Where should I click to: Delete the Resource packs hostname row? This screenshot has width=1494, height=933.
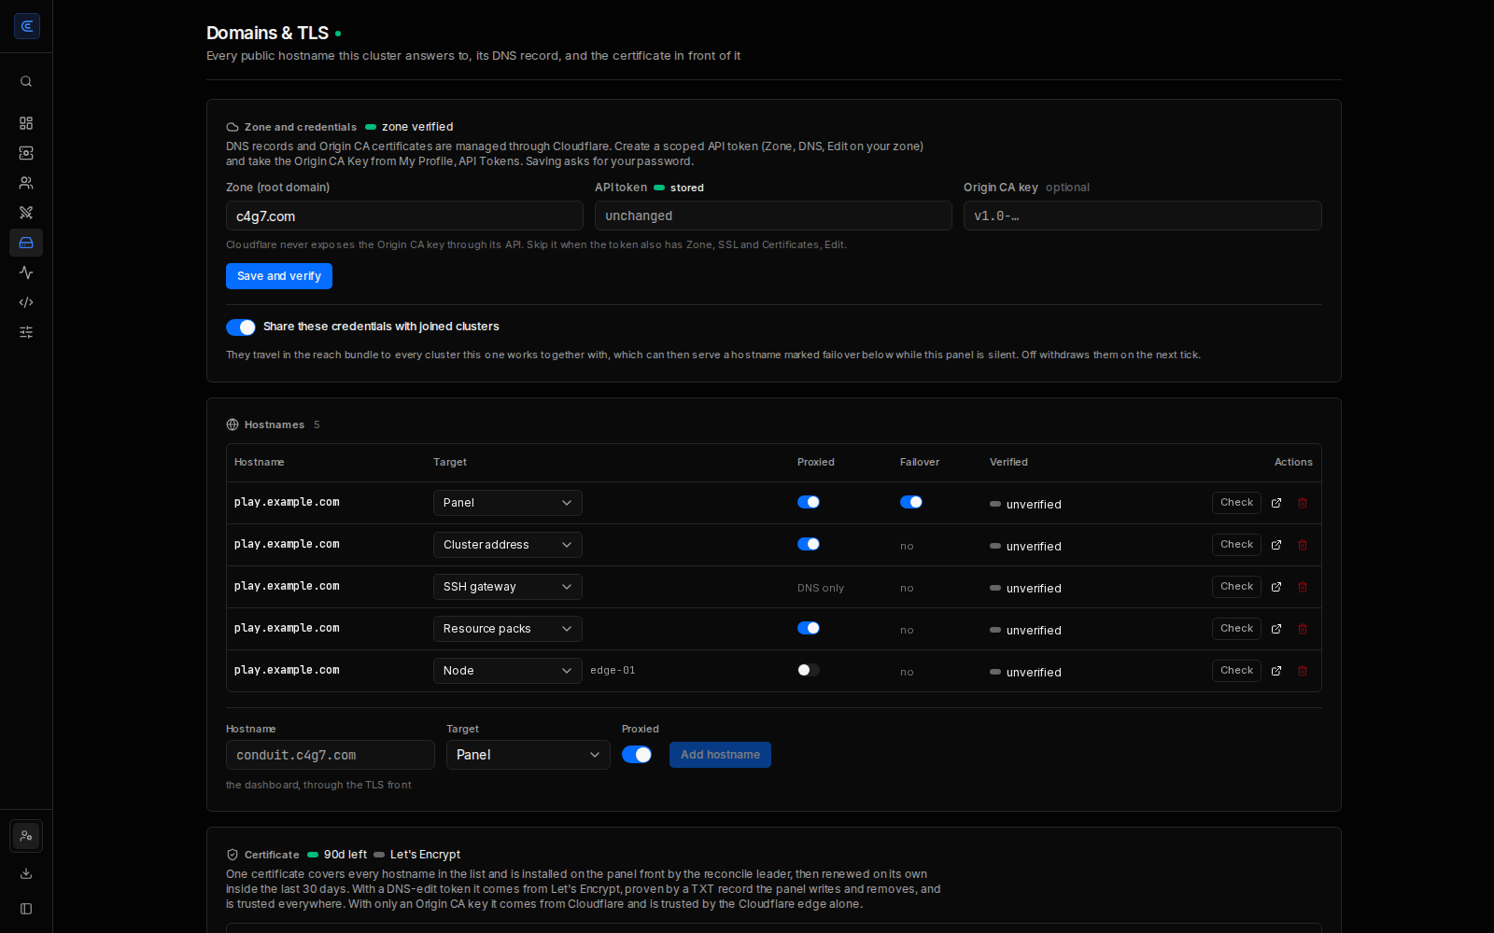click(1303, 629)
